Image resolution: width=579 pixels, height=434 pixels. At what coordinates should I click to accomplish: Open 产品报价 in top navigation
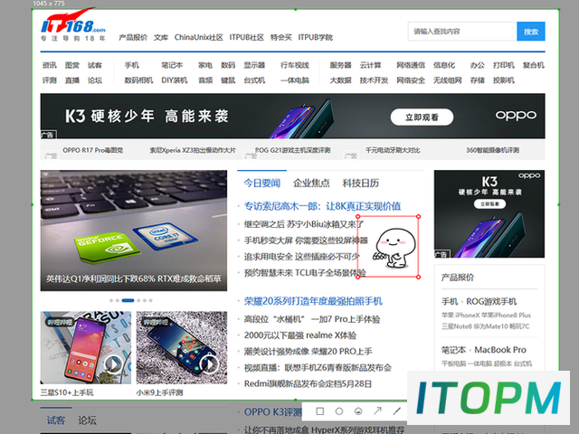[x=133, y=37]
